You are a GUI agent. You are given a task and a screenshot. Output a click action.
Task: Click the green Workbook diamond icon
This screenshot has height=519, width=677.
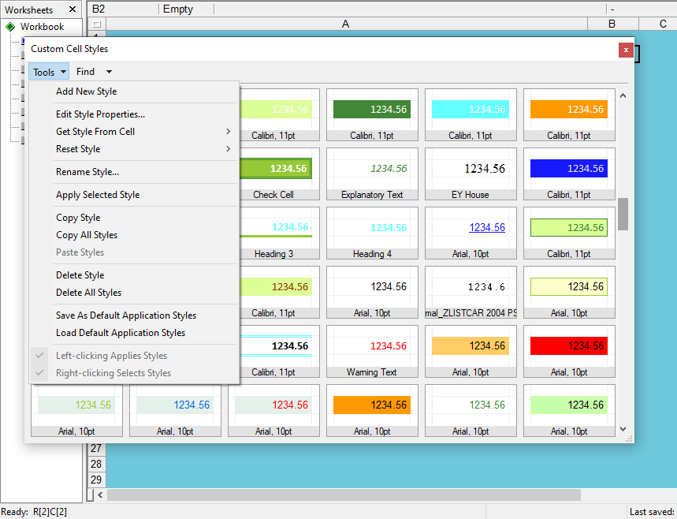[10, 27]
